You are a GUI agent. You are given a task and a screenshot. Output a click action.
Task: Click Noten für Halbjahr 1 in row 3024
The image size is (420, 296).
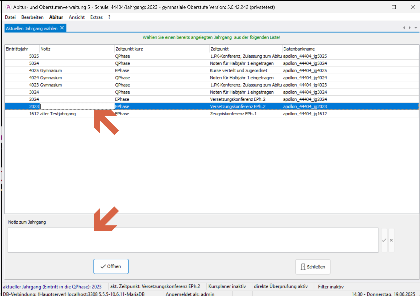(x=242, y=92)
